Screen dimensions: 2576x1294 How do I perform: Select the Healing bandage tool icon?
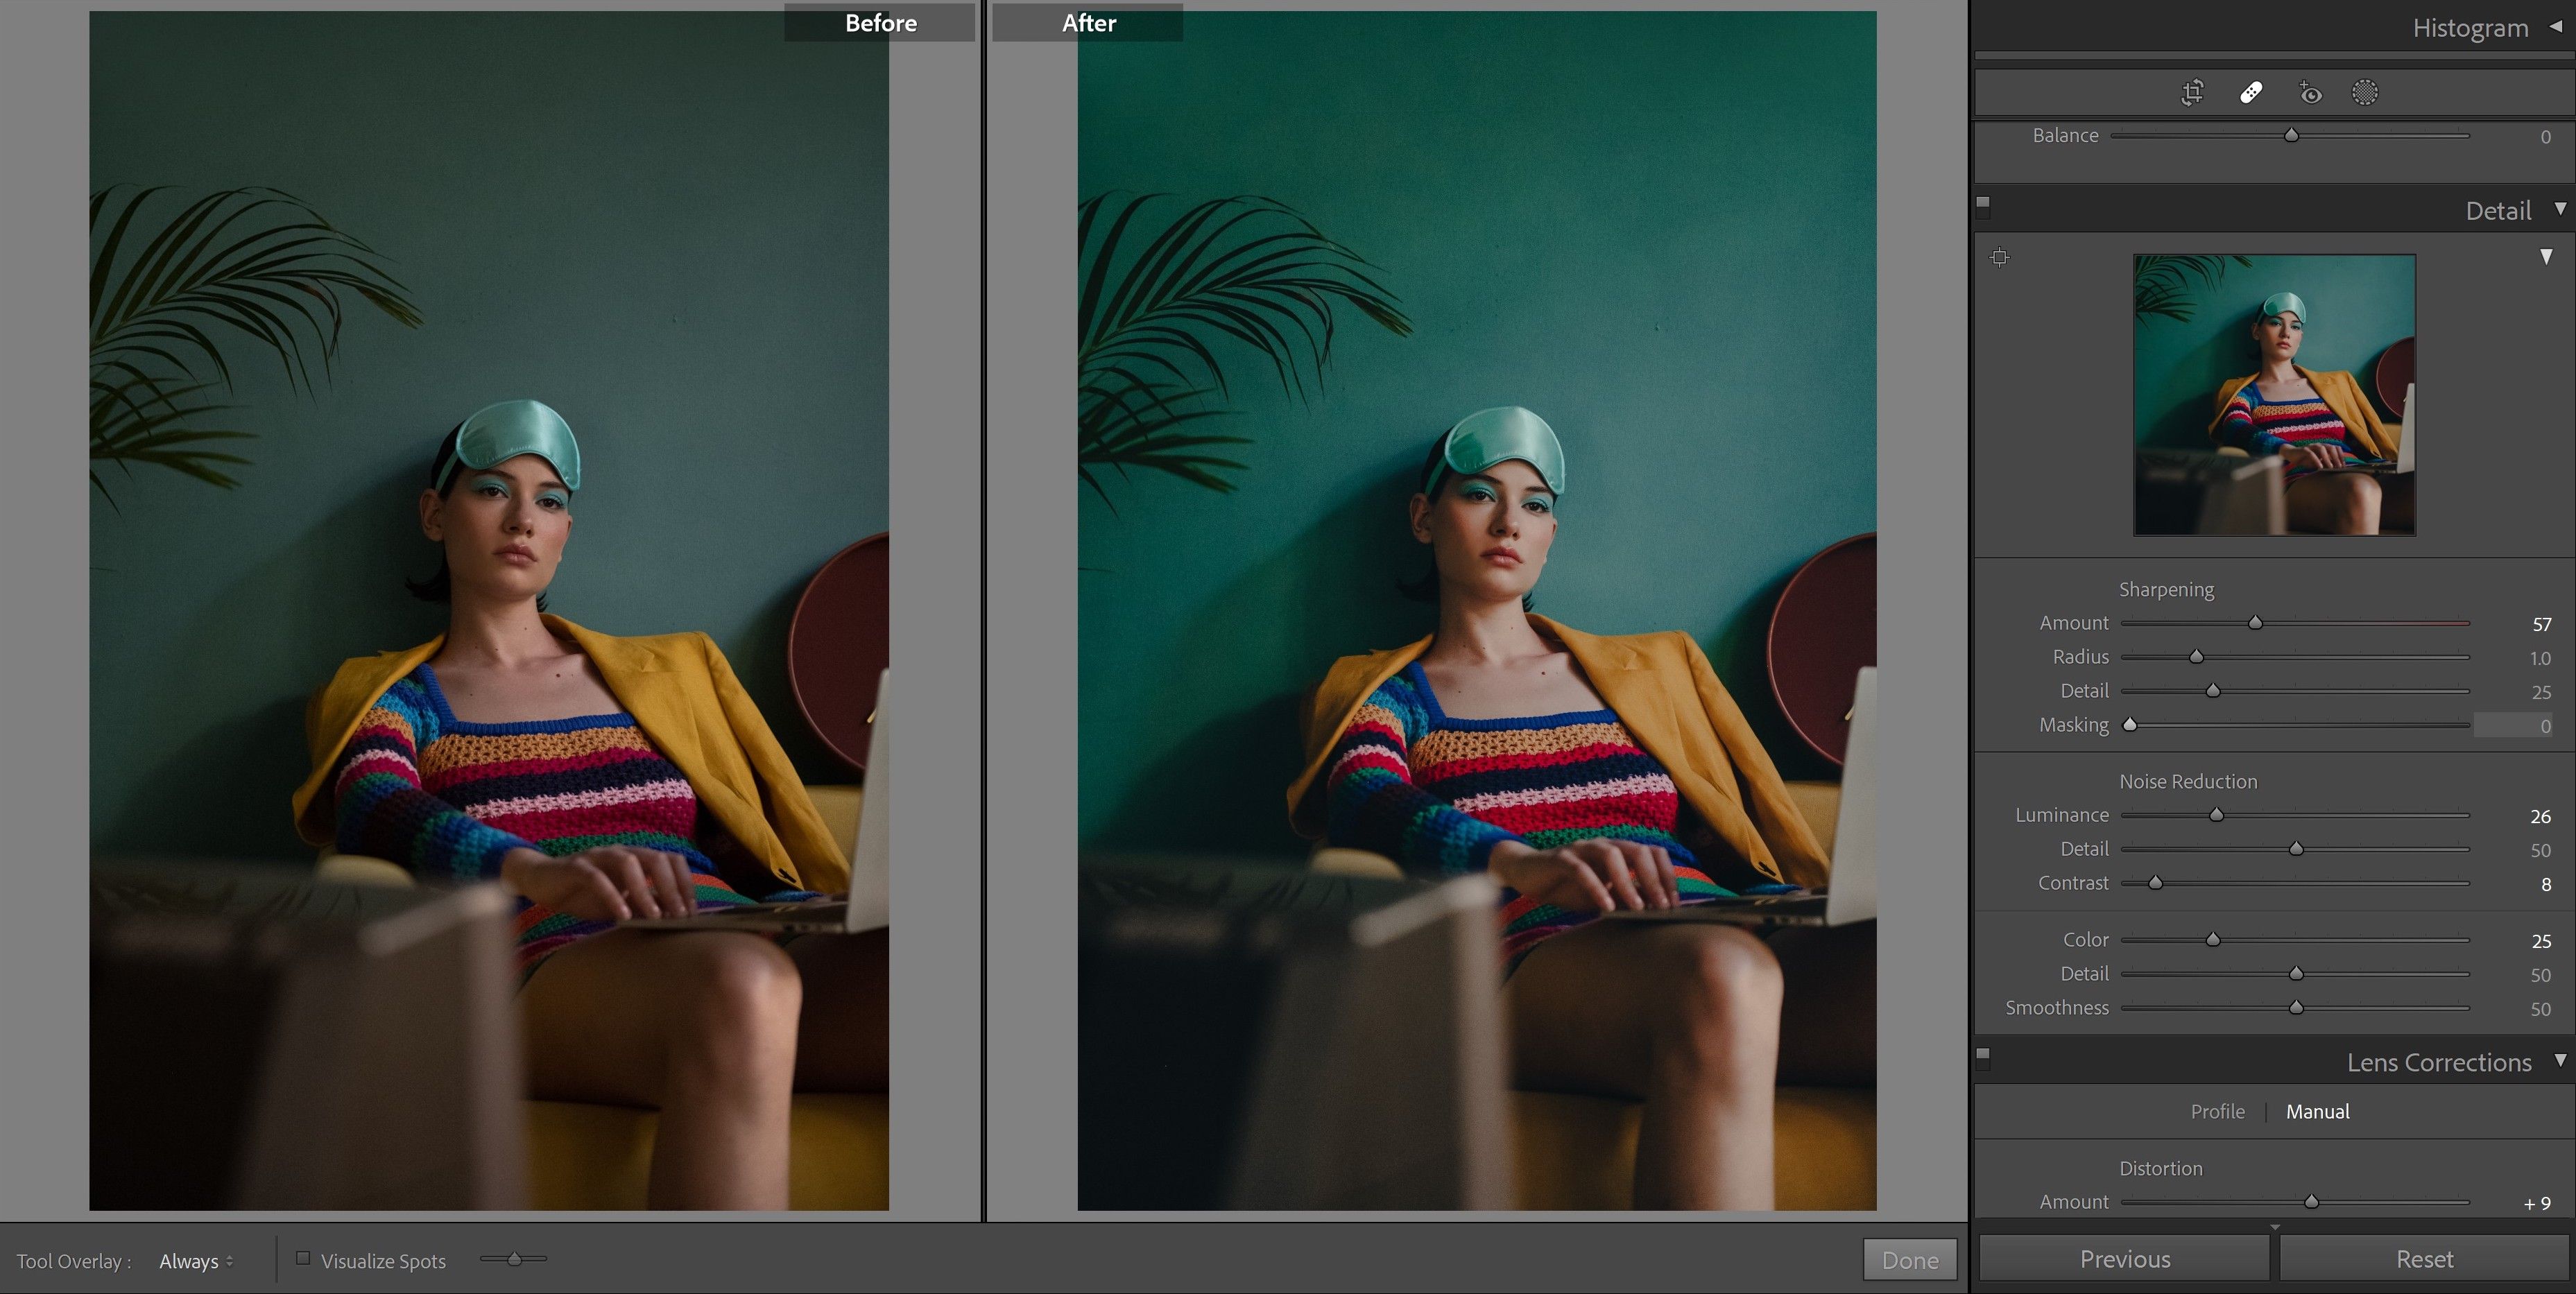tap(2251, 93)
